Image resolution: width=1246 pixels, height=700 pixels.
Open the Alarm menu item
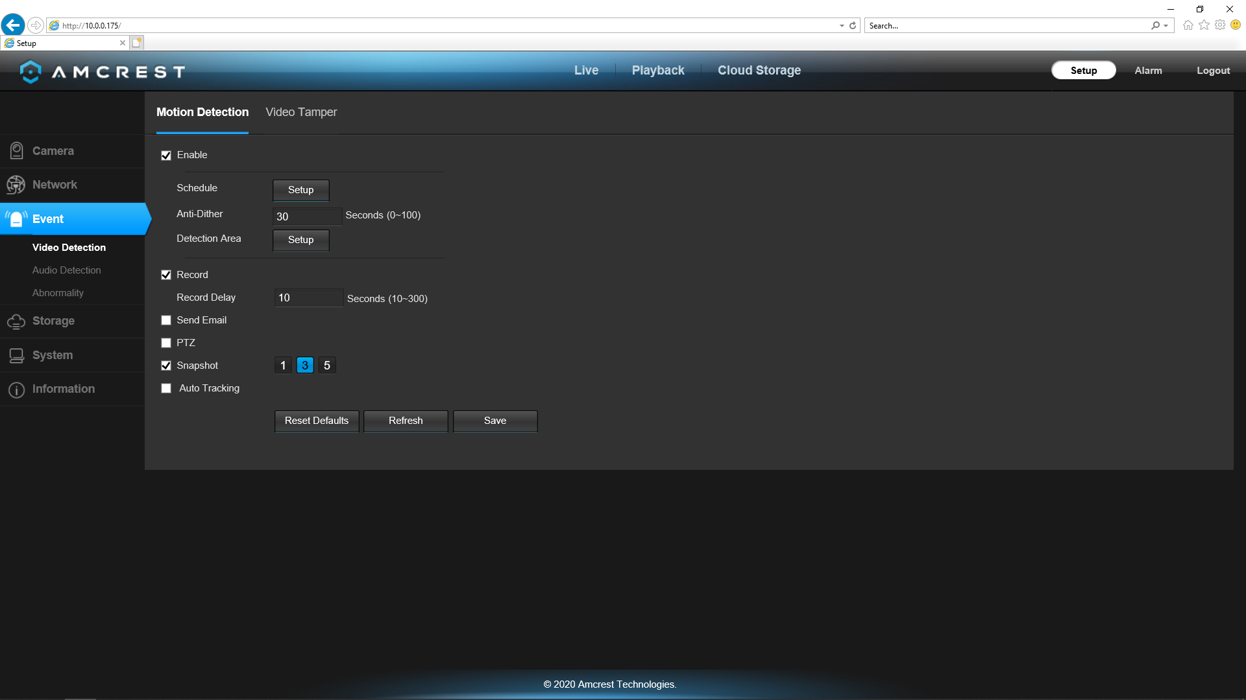[x=1148, y=70]
